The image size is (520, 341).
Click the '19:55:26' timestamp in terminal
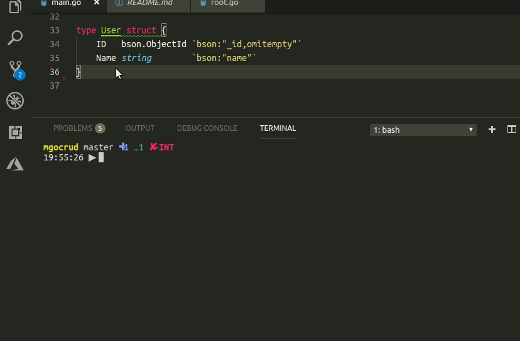click(63, 157)
